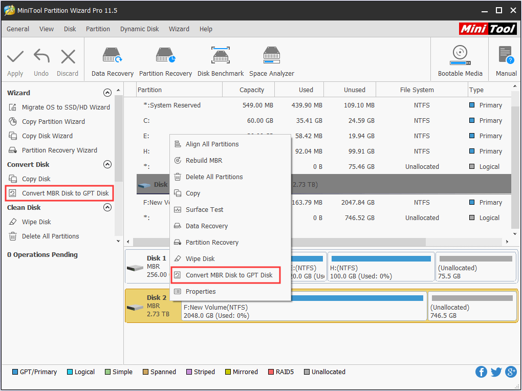Choose Delete All Partitions in context menu
The width and height of the screenshot is (522, 391).
pyautogui.click(x=230, y=177)
